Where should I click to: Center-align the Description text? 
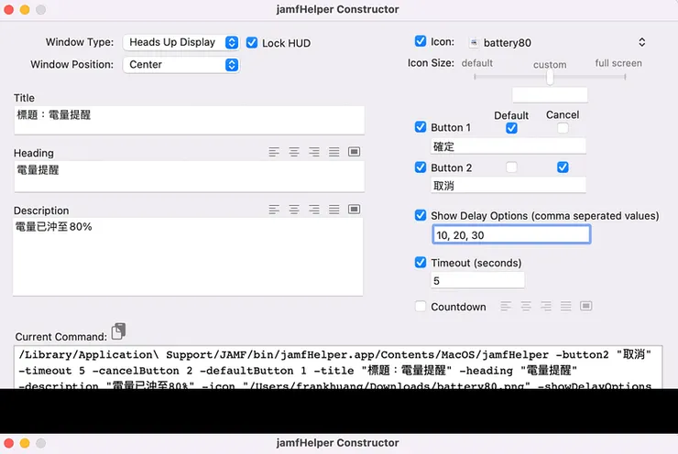point(294,210)
